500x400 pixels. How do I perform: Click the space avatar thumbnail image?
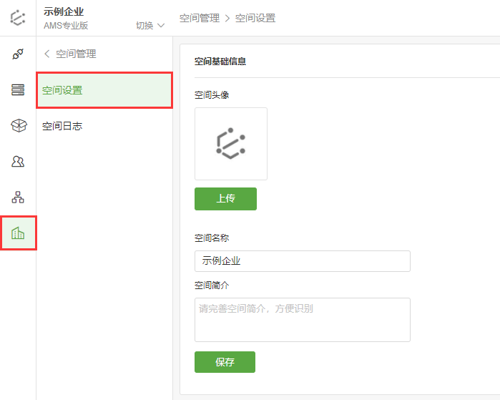click(x=231, y=144)
